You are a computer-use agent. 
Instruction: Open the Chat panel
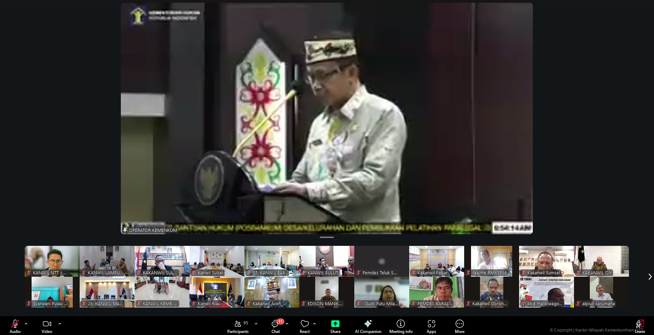click(x=275, y=326)
